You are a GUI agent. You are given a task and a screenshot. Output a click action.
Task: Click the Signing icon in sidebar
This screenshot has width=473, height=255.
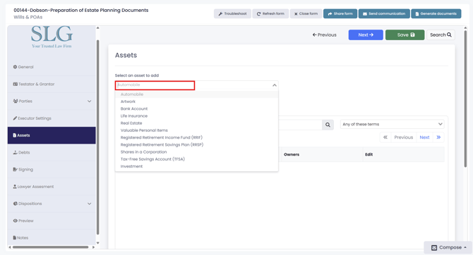pos(15,170)
